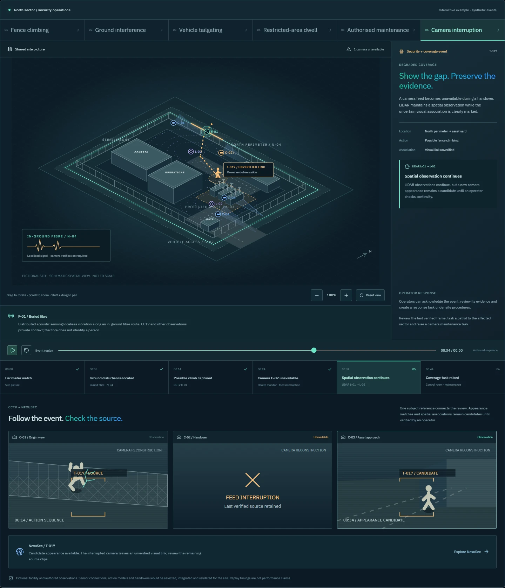Click the Reset view button
The image size is (505, 588).
pos(370,295)
